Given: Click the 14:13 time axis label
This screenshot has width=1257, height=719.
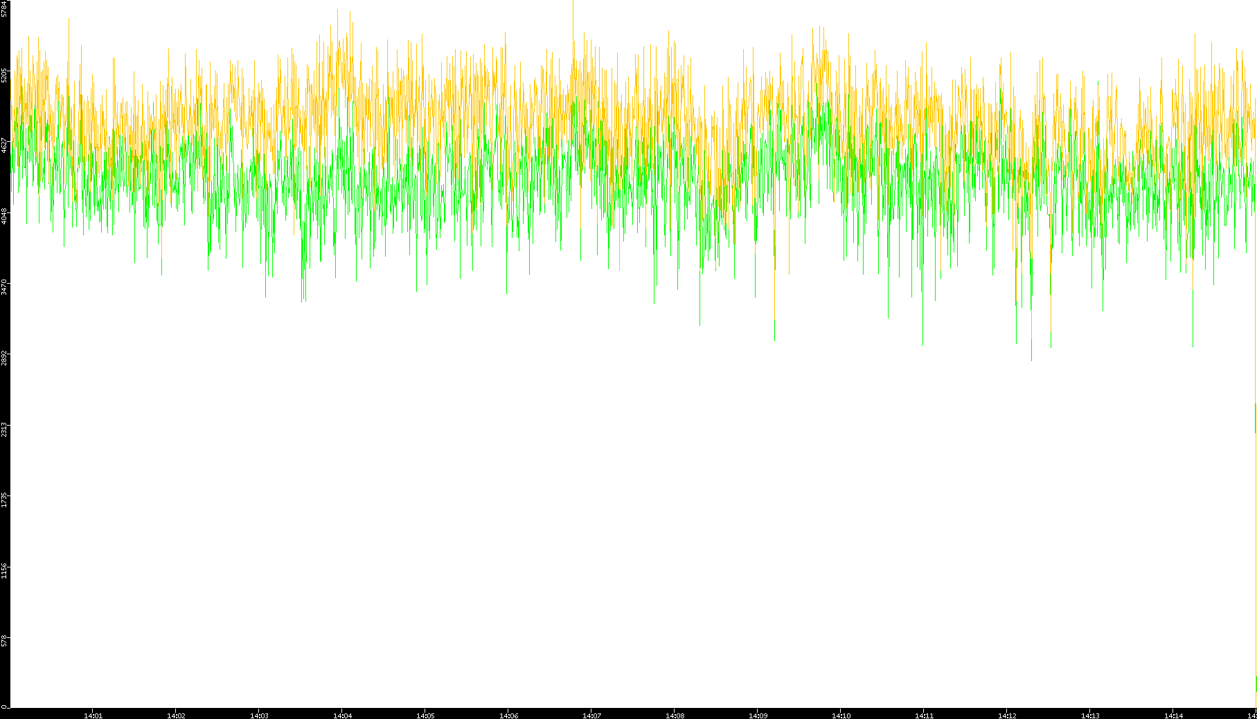Looking at the screenshot, I should (x=1090, y=715).
